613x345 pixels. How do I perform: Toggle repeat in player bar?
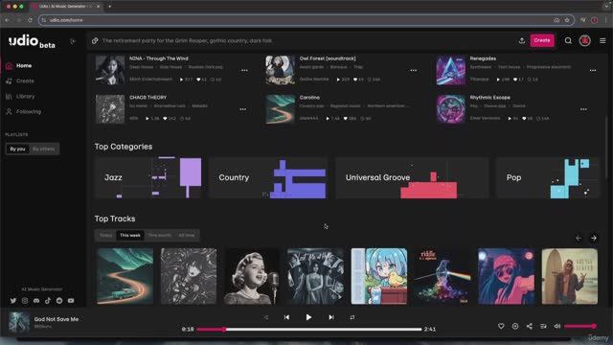(x=352, y=317)
